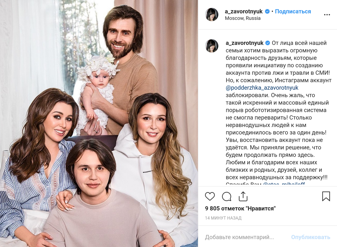
Task: Share the post with upload arrow icon
Action: tap(243, 196)
